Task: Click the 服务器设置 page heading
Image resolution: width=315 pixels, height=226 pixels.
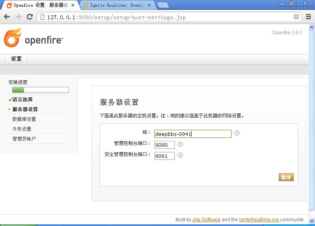Action: 119,102
